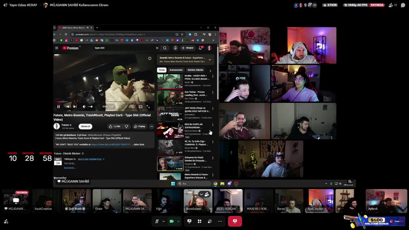The image size is (409, 230).
Task: Open the Oluştur create menu
Action: click(188, 48)
